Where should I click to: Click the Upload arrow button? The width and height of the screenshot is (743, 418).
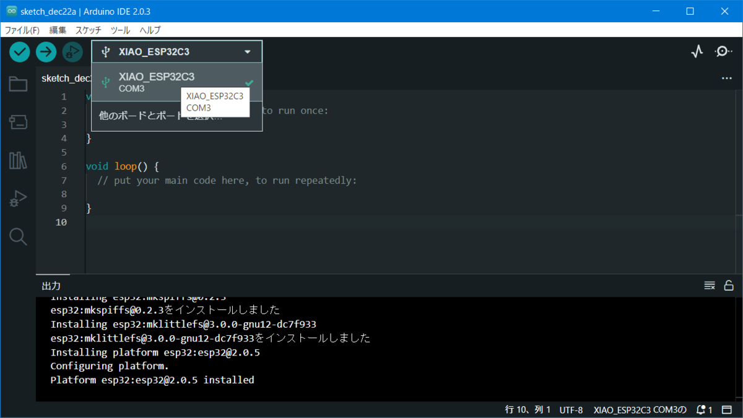tap(46, 52)
